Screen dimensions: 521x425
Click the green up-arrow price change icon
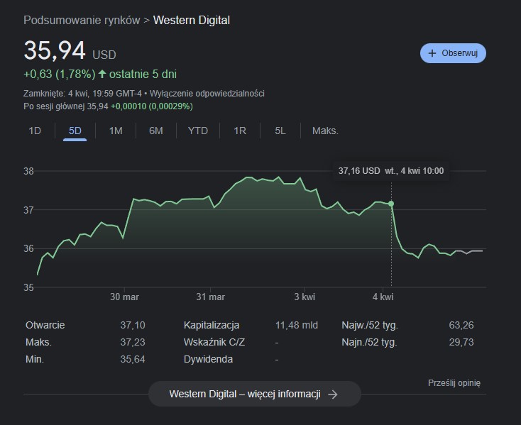click(x=102, y=73)
